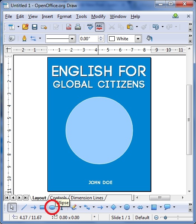Screen dimensions: 196x224
Task: Select the Line drawing tool
Action: point(24,207)
